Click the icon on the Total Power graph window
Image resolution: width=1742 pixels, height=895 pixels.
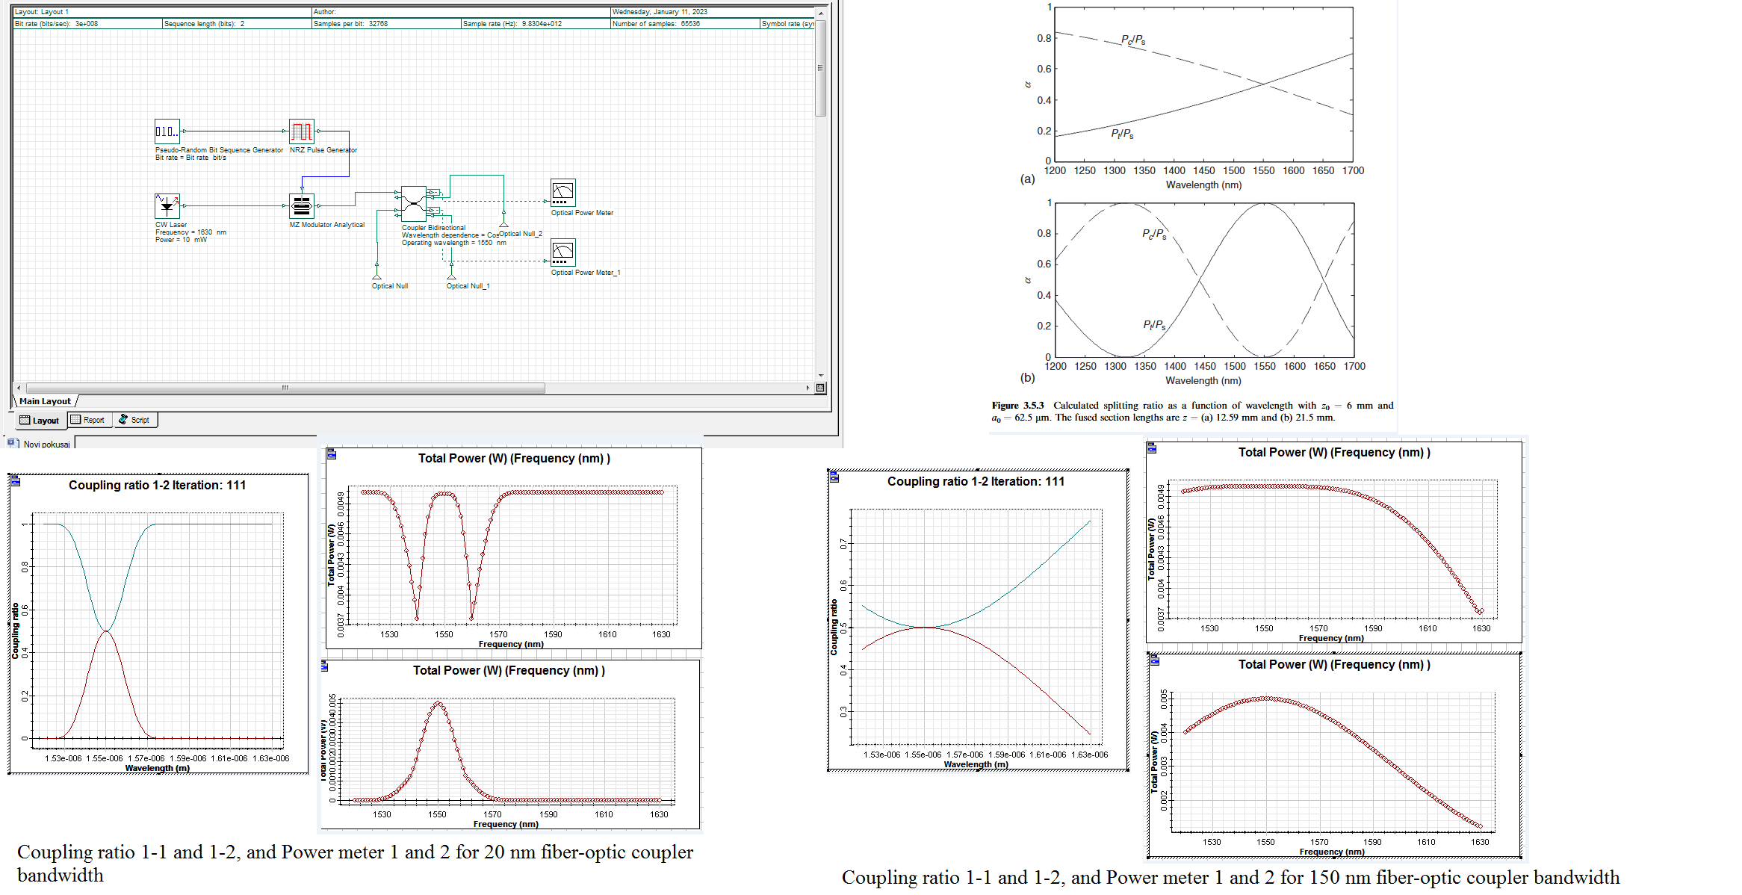331,454
